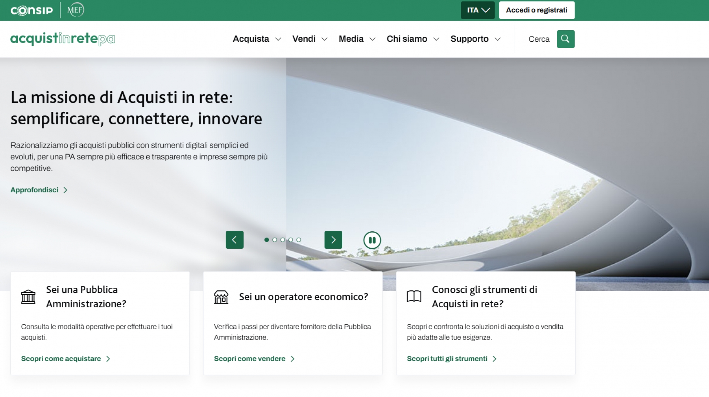Click the Consip logo in top bar
This screenshot has width=709, height=397.
tap(32, 10)
